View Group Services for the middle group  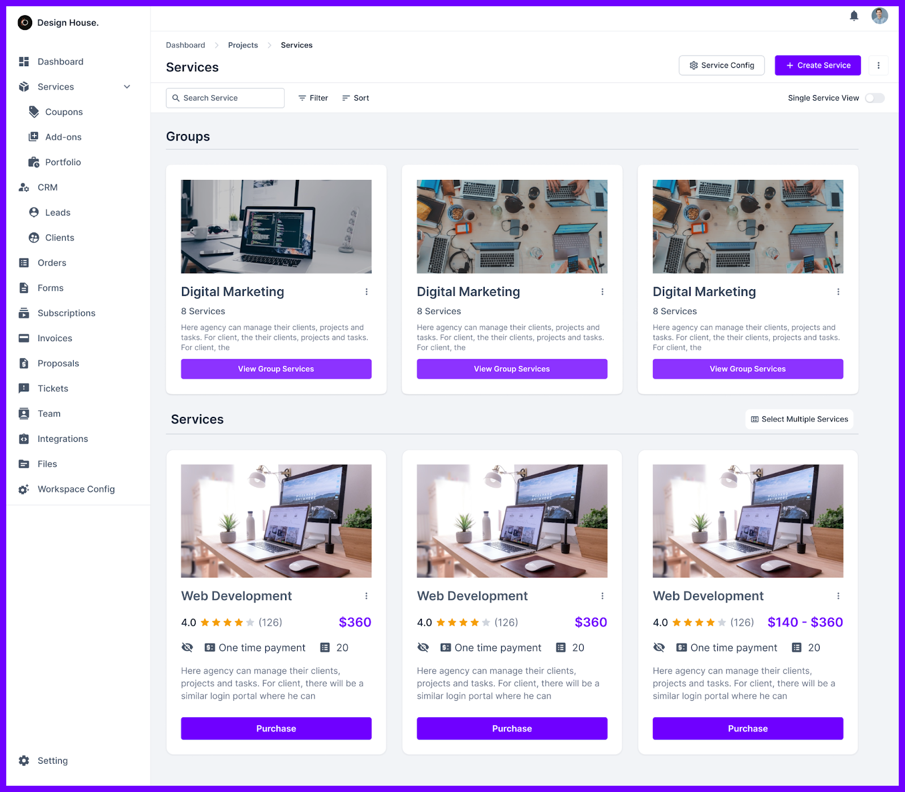(511, 369)
